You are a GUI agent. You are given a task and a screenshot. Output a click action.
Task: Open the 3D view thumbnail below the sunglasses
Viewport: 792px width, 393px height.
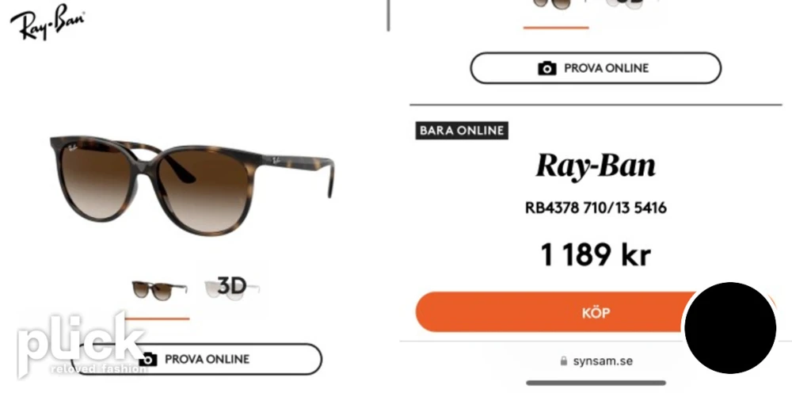[x=232, y=288]
